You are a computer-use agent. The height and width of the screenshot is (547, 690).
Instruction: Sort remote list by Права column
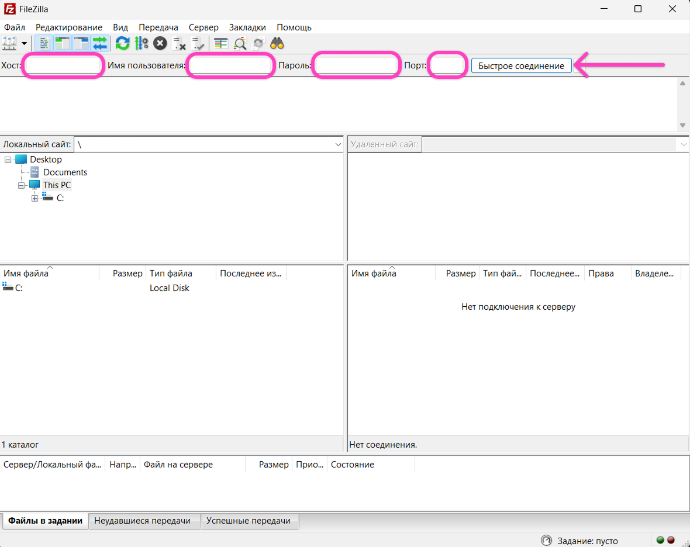[x=608, y=273]
